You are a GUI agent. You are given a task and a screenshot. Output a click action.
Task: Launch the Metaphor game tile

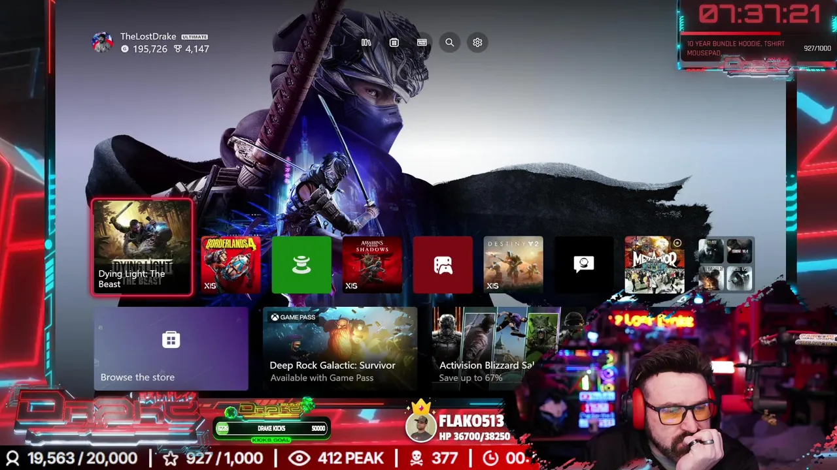coord(655,265)
